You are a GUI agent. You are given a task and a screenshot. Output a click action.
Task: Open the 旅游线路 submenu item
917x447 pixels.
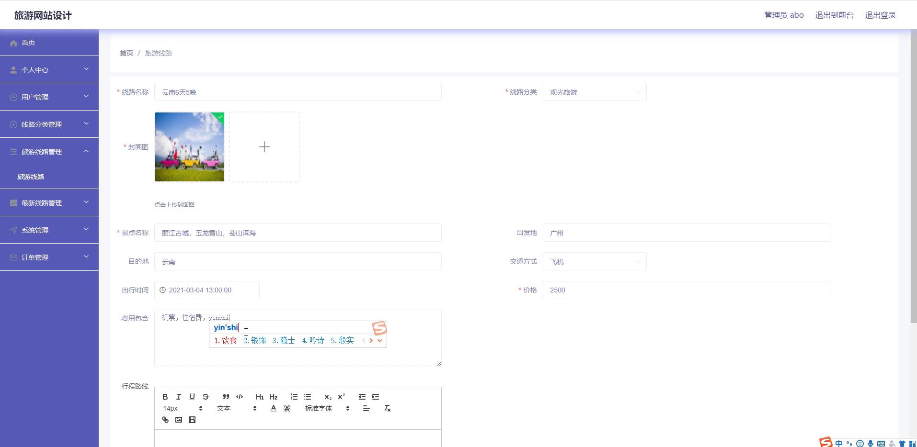tap(49, 177)
